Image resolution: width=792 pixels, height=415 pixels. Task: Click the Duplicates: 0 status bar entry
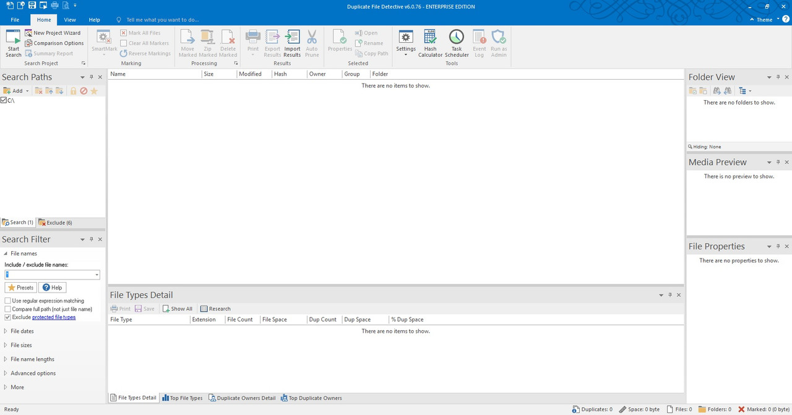click(593, 409)
